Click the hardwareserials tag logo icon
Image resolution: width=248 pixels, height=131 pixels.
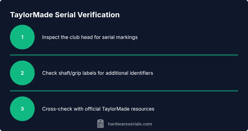click(100, 124)
